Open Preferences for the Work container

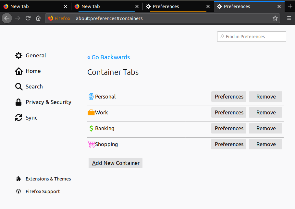point(228,112)
